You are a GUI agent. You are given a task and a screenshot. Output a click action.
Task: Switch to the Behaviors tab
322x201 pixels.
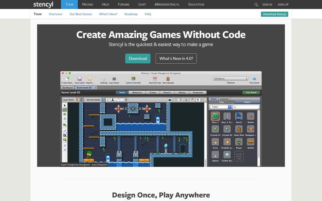(x=137, y=93)
